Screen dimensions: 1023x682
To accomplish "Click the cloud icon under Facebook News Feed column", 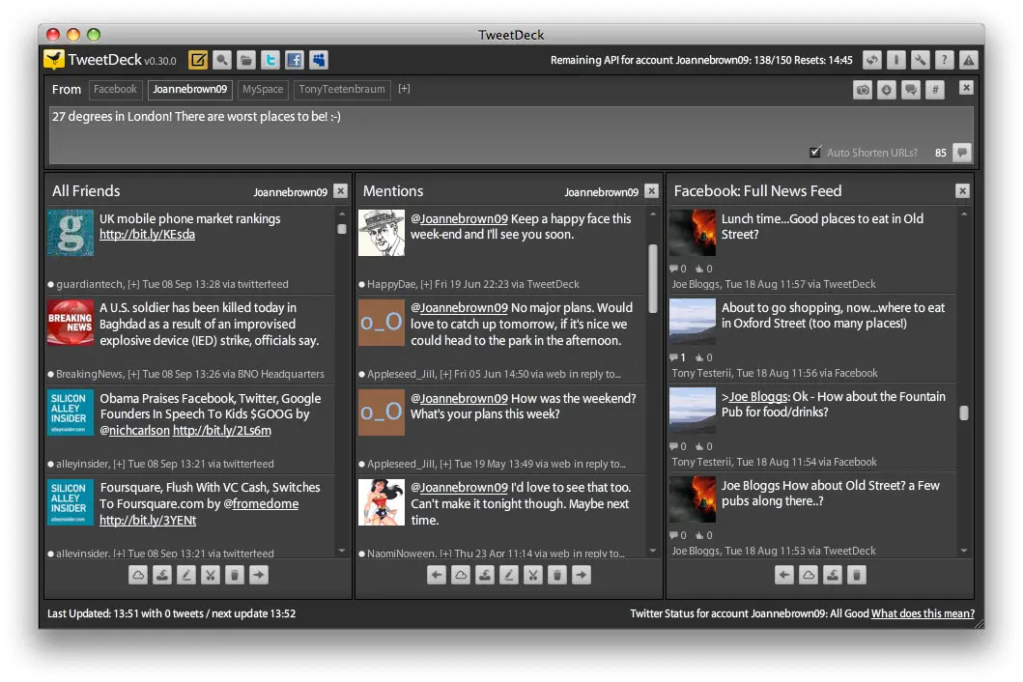I will click(809, 575).
